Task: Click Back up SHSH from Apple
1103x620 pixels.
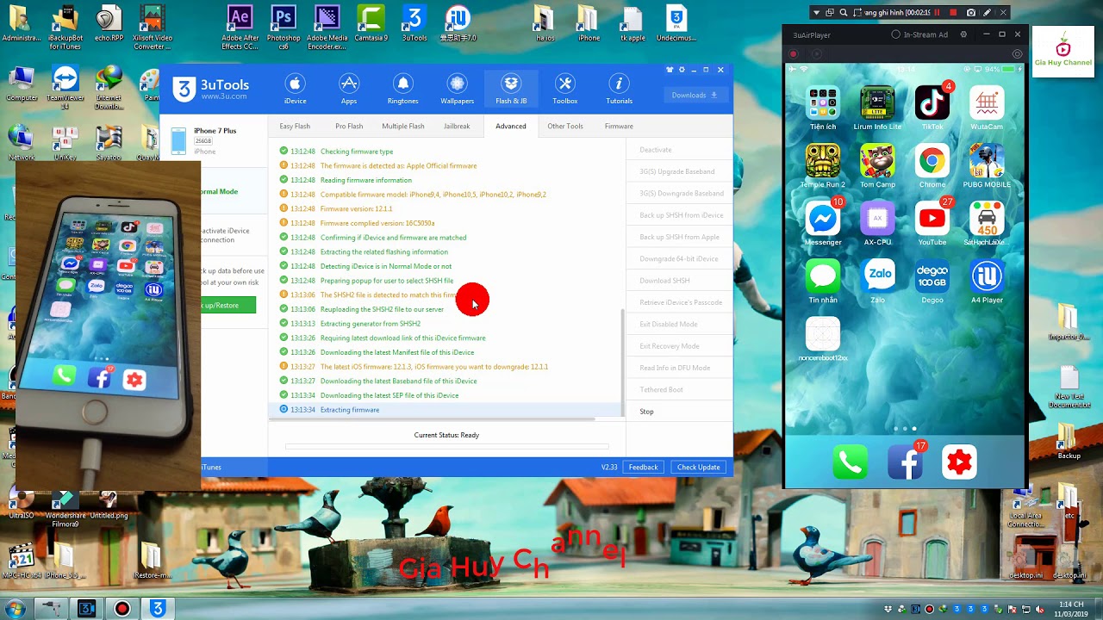Action: [679, 237]
